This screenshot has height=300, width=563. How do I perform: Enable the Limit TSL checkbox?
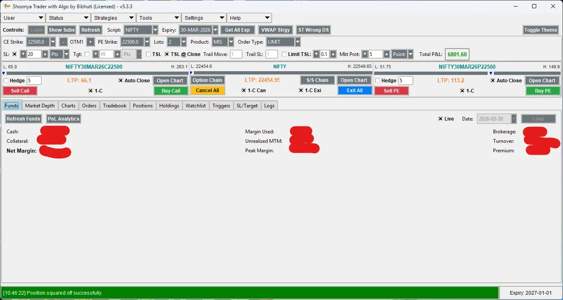coord(284,54)
